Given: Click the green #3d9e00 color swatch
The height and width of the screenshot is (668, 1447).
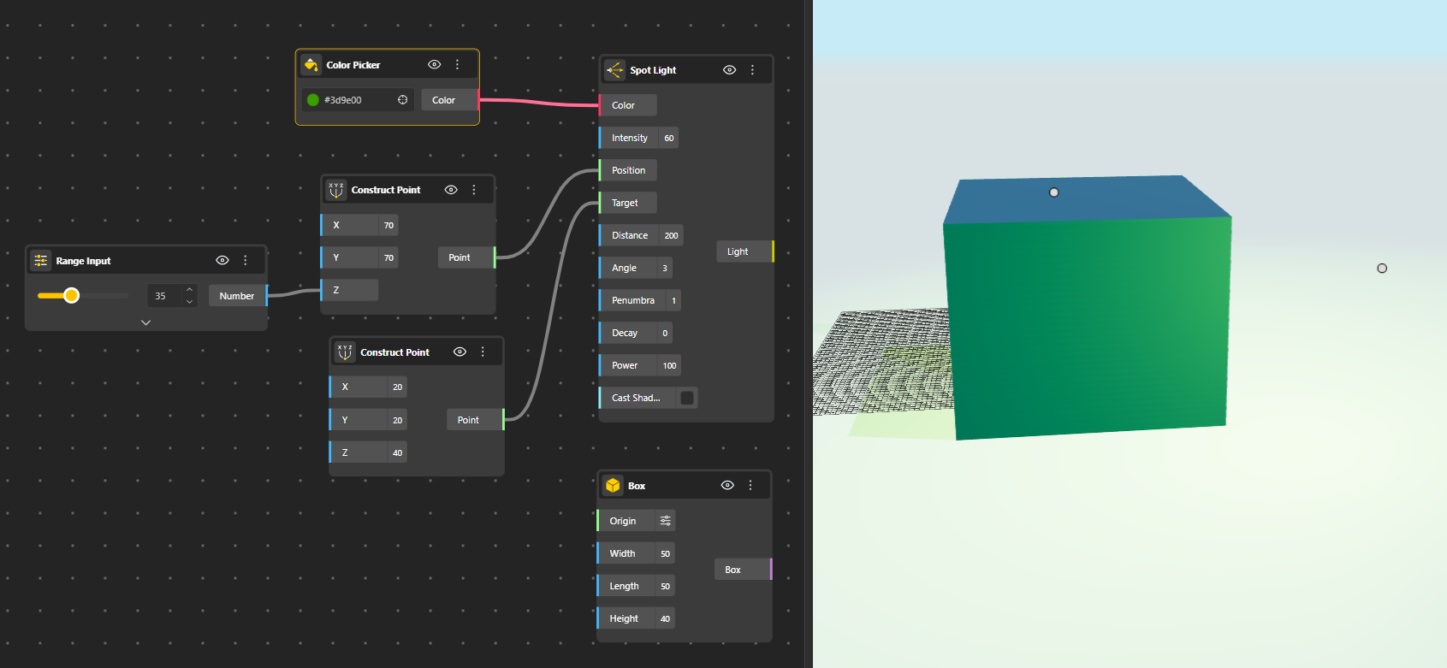Looking at the screenshot, I should 313,100.
